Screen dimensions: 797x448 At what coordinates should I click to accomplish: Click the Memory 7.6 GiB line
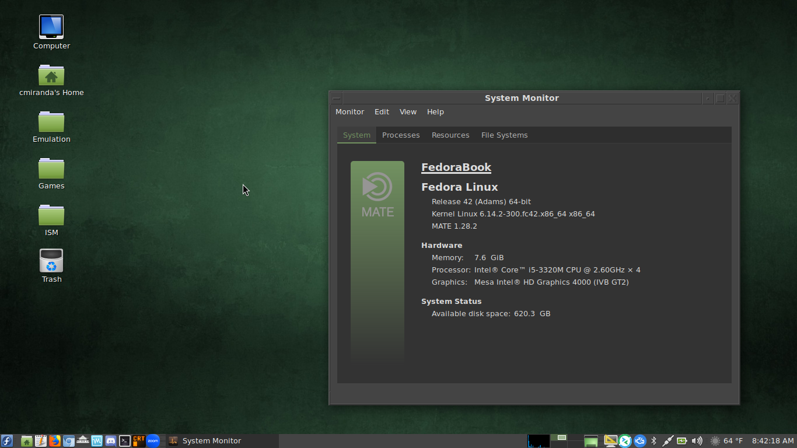point(468,258)
